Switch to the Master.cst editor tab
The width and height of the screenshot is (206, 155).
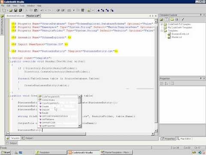pos(33,15)
